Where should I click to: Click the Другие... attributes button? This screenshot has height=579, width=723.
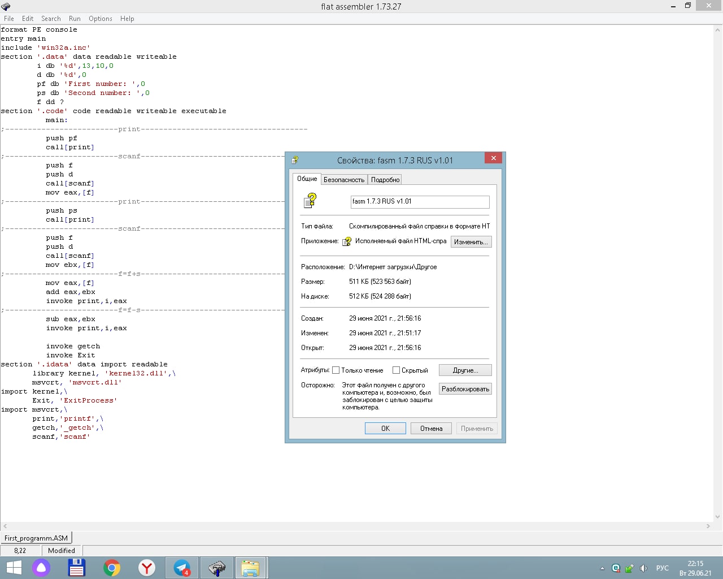coord(465,370)
